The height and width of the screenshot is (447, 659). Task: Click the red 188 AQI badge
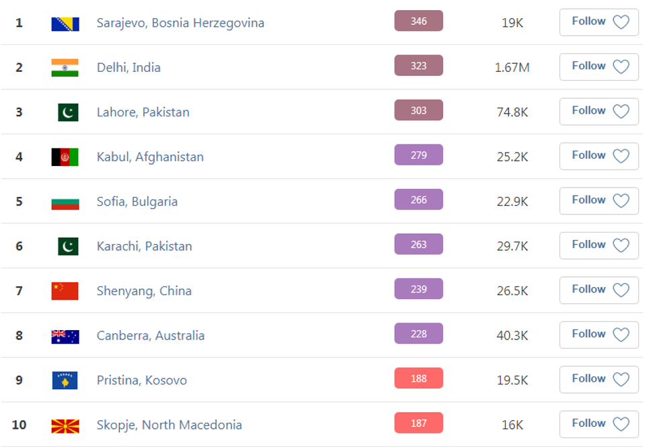pos(418,378)
